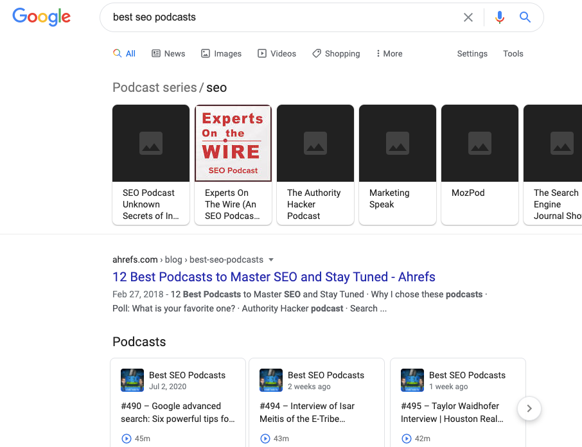The image size is (582, 447).
Task: Switch to the Shopping tab
Action: 336,53
